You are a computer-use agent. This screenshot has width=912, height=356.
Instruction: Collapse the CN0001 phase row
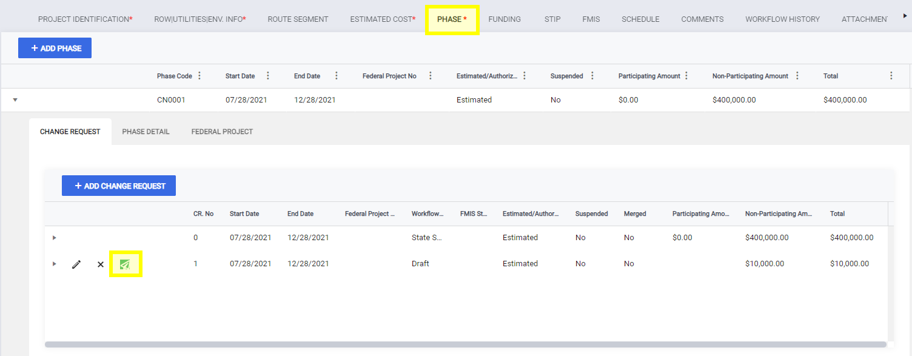15,100
